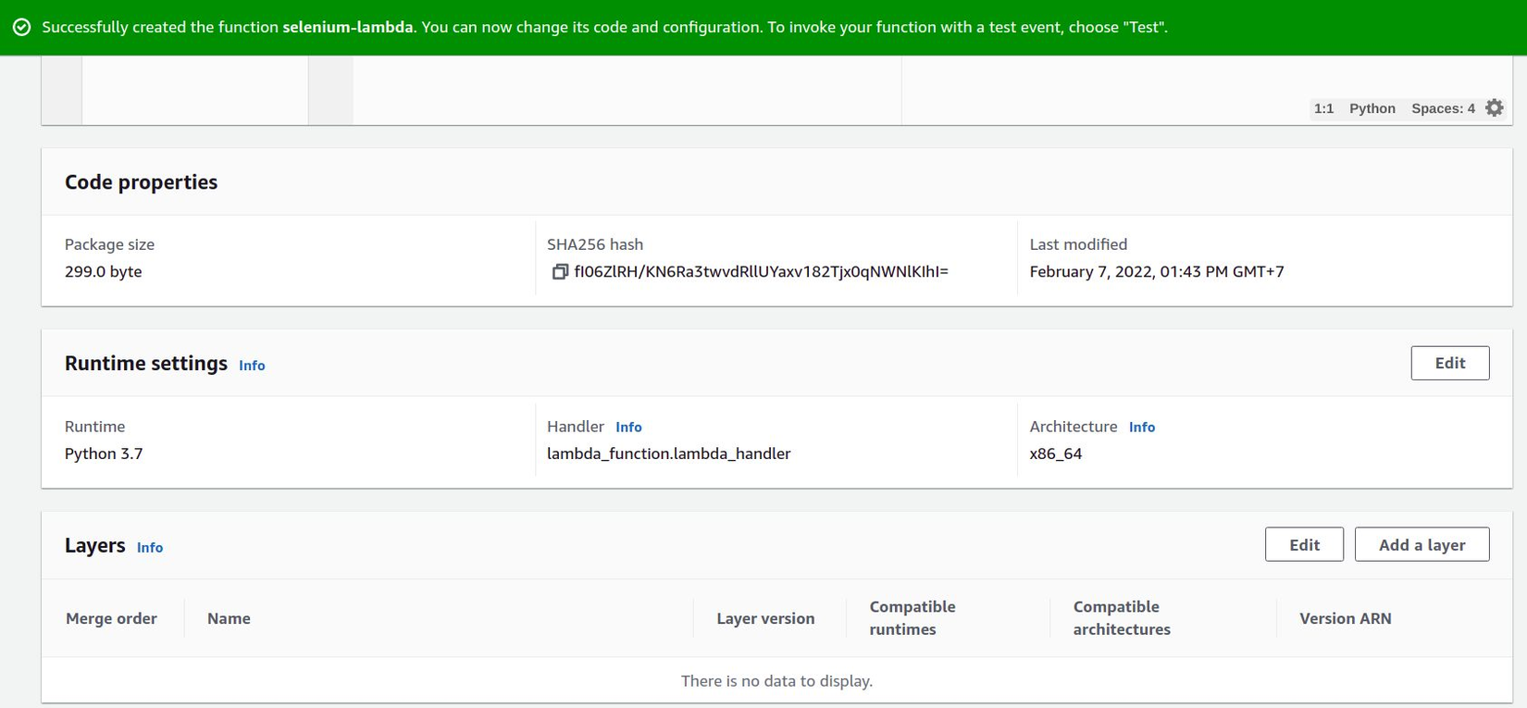Click the Name column header
1527x708 pixels.
coord(229,618)
